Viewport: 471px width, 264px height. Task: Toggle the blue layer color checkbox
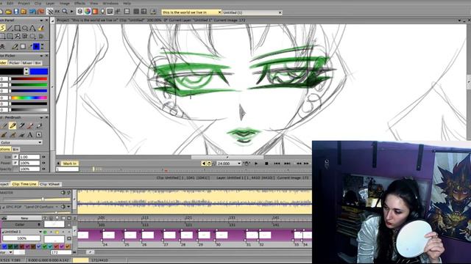point(4,246)
